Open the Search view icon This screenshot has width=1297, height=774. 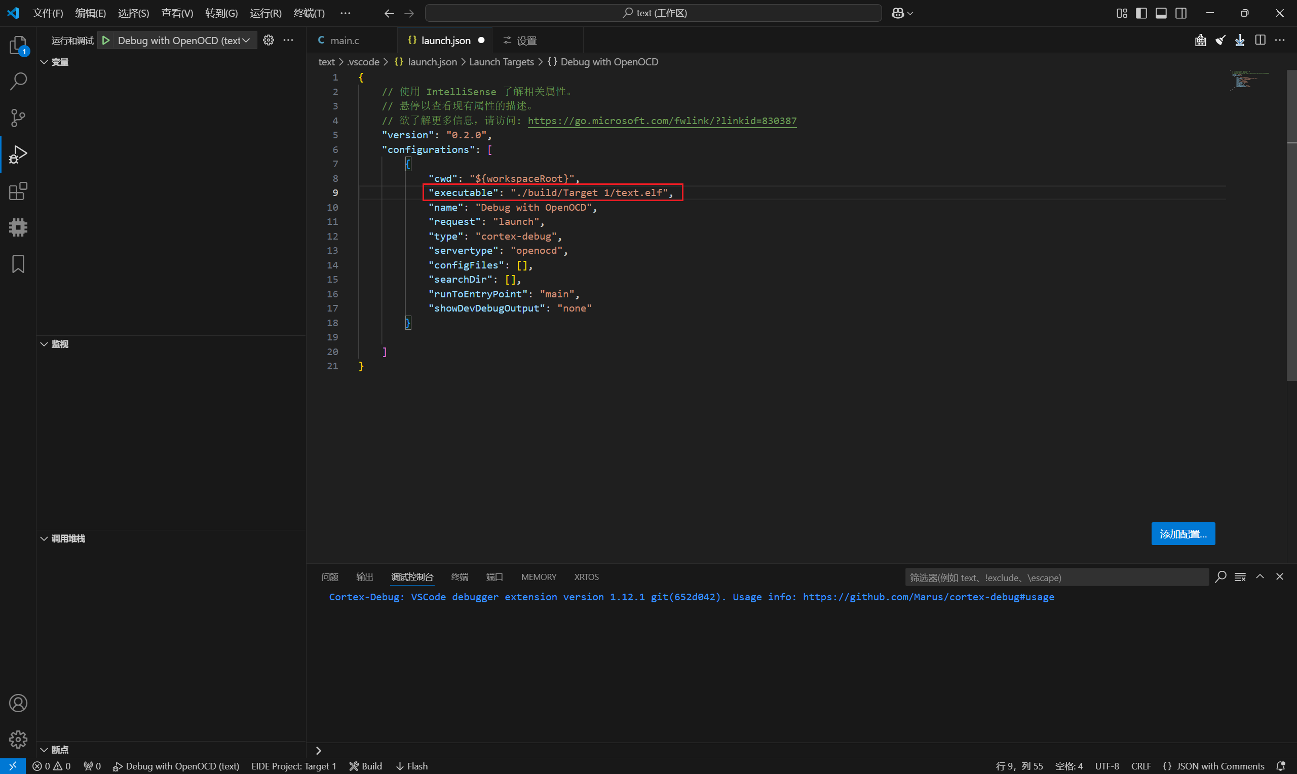18,82
